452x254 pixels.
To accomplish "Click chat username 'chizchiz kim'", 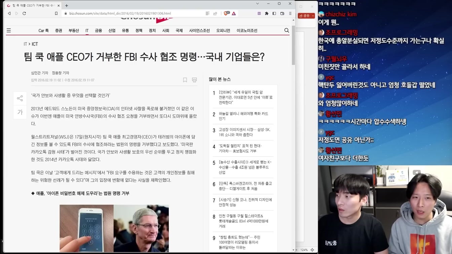I will 341,14.
